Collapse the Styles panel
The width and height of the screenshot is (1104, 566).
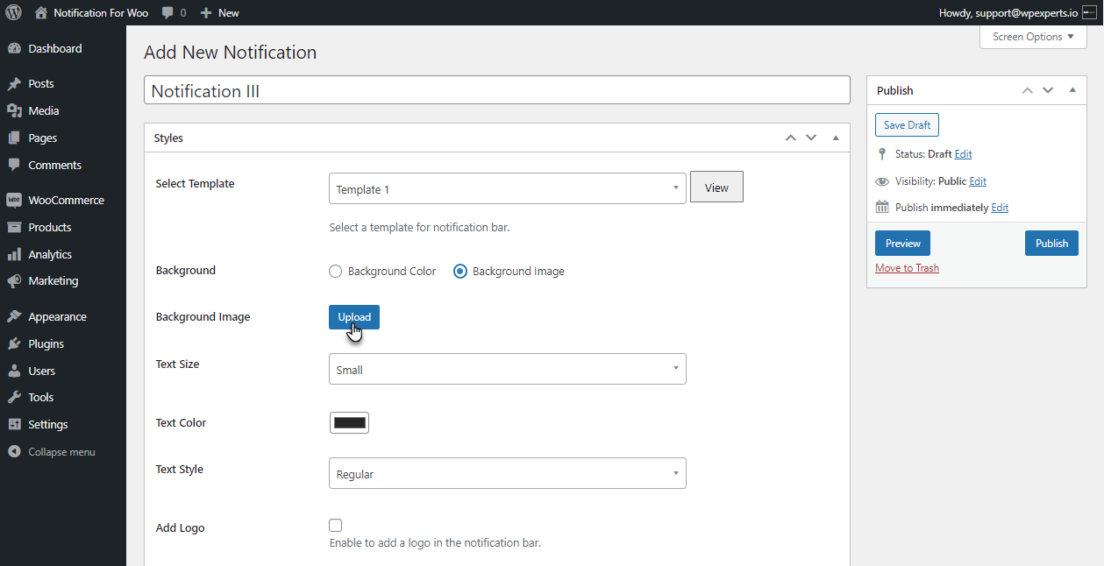click(x=836, y=138)
